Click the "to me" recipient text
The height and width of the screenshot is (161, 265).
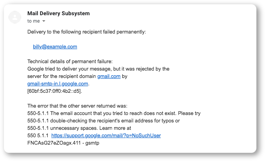(x=34, y=21)
